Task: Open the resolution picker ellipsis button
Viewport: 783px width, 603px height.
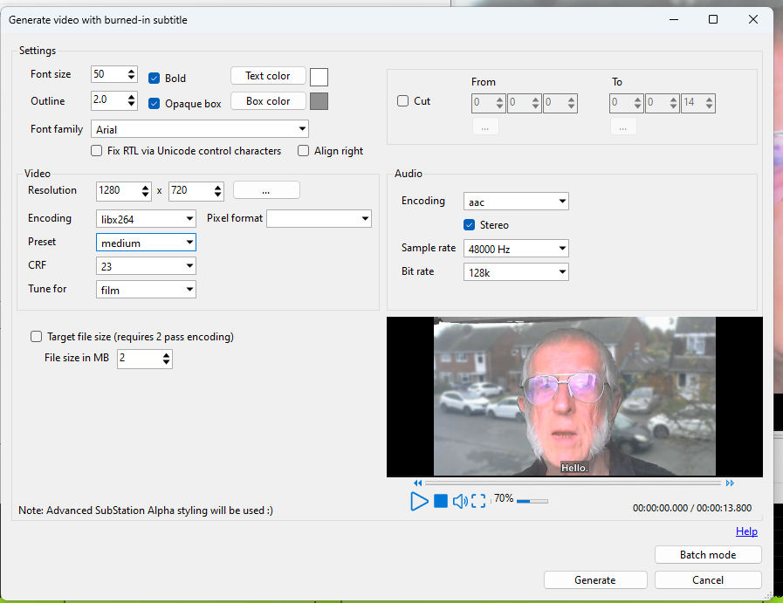Action: click(266, 190)
